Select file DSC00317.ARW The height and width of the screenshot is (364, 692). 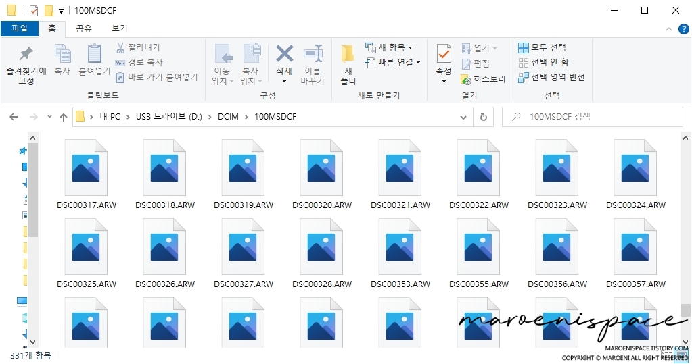[87, 174]
